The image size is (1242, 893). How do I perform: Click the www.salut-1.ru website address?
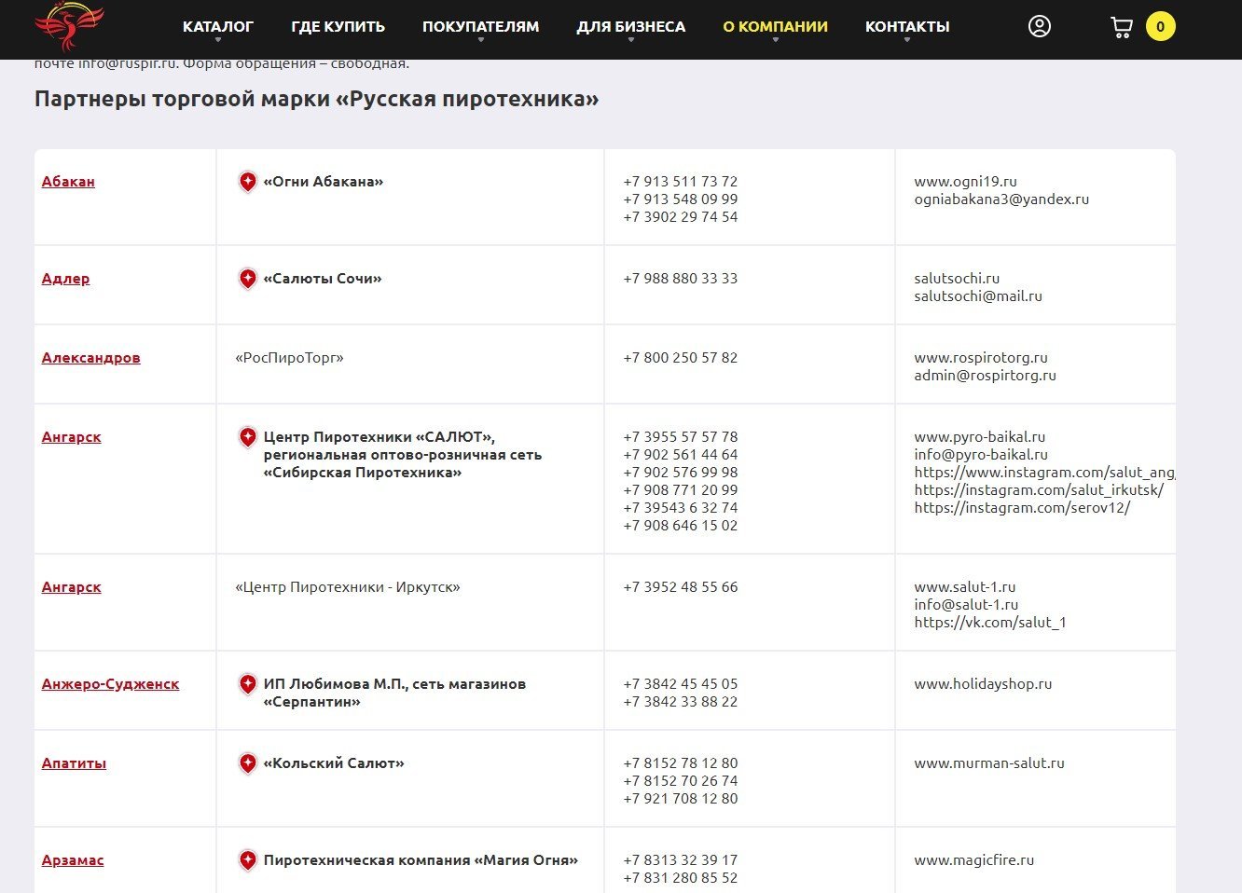[965, 587]
